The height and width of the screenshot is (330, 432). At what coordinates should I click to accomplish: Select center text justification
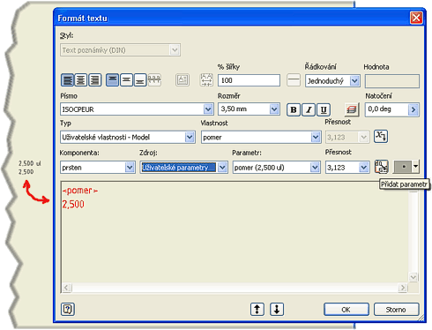[x=81, y=80]
